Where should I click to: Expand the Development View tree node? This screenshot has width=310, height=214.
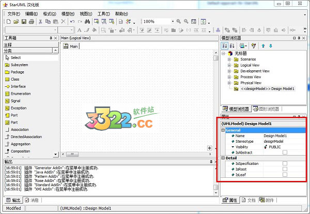(x=229, y=71)
